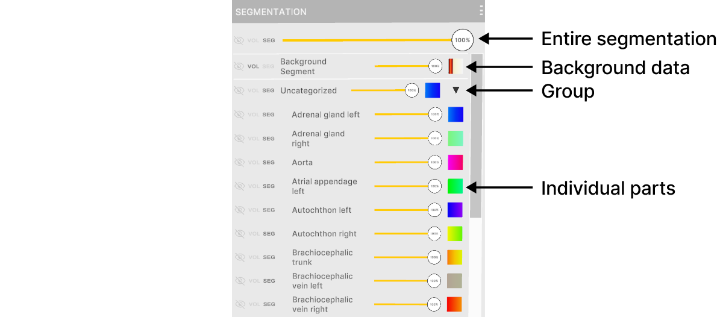This screenshot has height=317, width=717.
Task: Click the entire segmentation 100% opacity handle
Action: point(462,40)
